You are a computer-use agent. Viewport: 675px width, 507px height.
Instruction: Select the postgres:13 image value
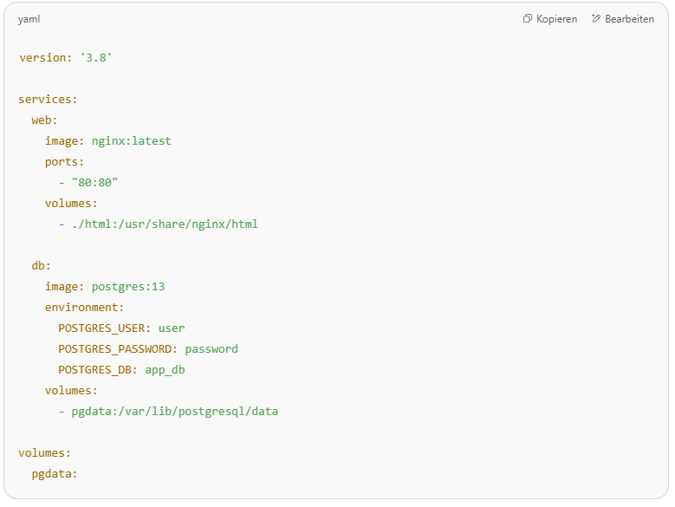pyautogui.click(x=128, y=287)
